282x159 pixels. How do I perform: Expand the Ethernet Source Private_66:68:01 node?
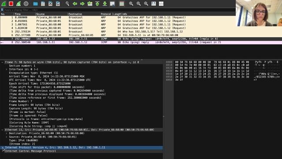[x=7, y=137]
